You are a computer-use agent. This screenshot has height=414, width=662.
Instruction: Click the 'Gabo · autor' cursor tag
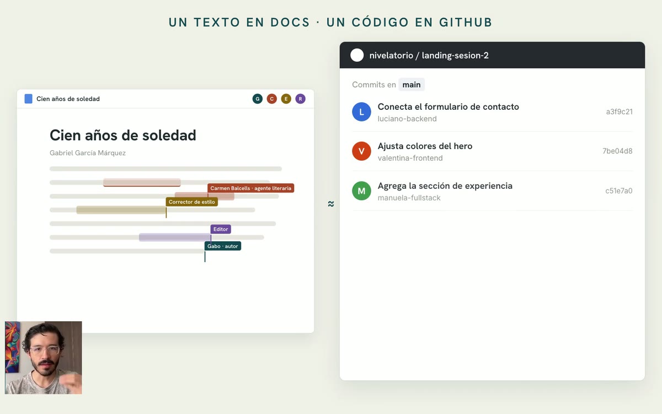[223, 246]
